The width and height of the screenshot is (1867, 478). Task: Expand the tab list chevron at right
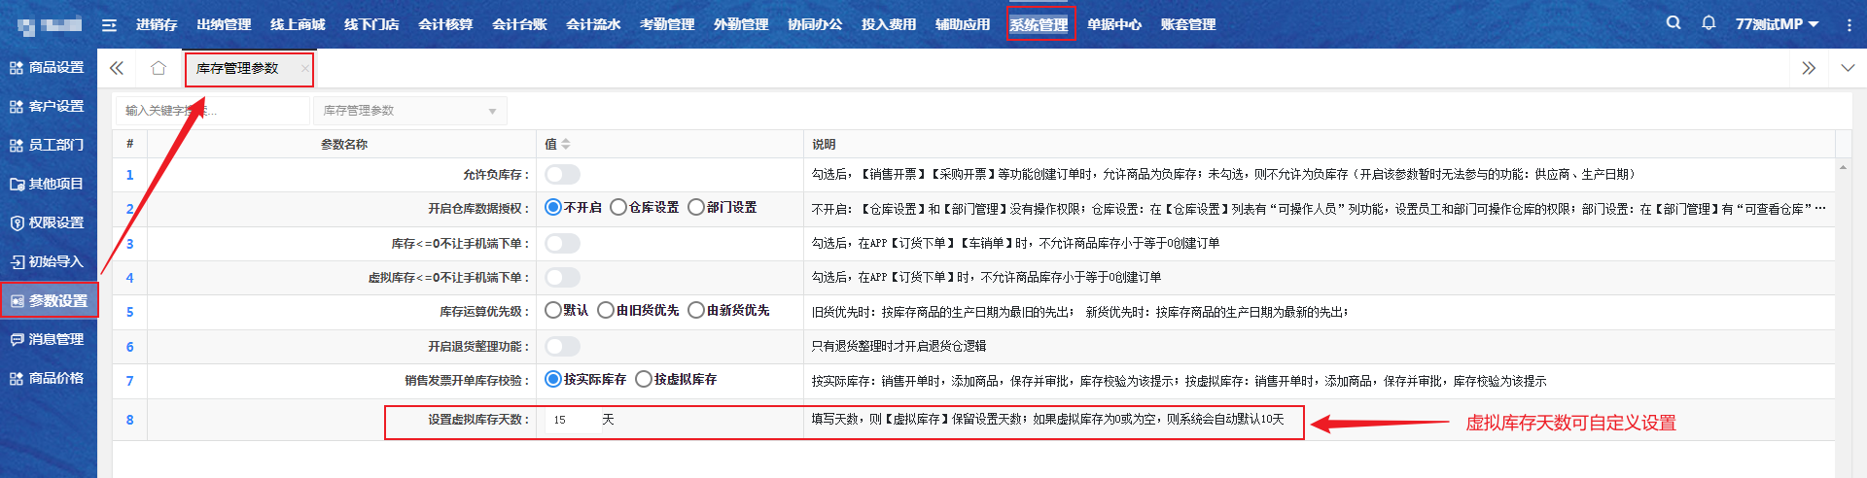(1848, 68)
